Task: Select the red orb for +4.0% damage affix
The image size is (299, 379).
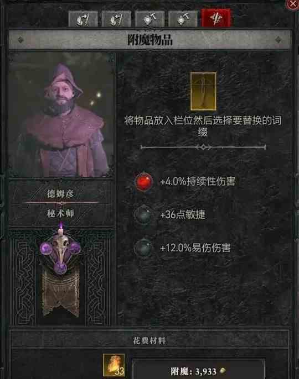Action: click(144, 182)
